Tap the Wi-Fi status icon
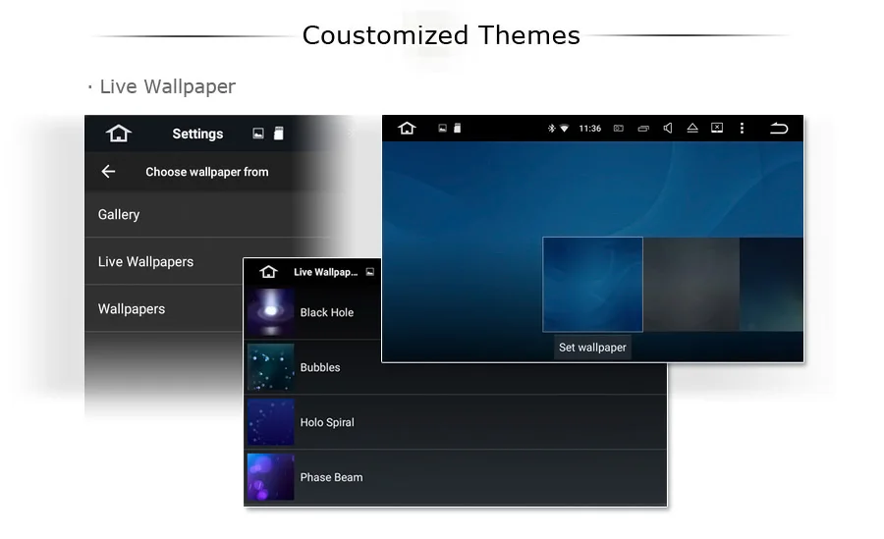The image size is (884, 539). click(x=564, y=129)
